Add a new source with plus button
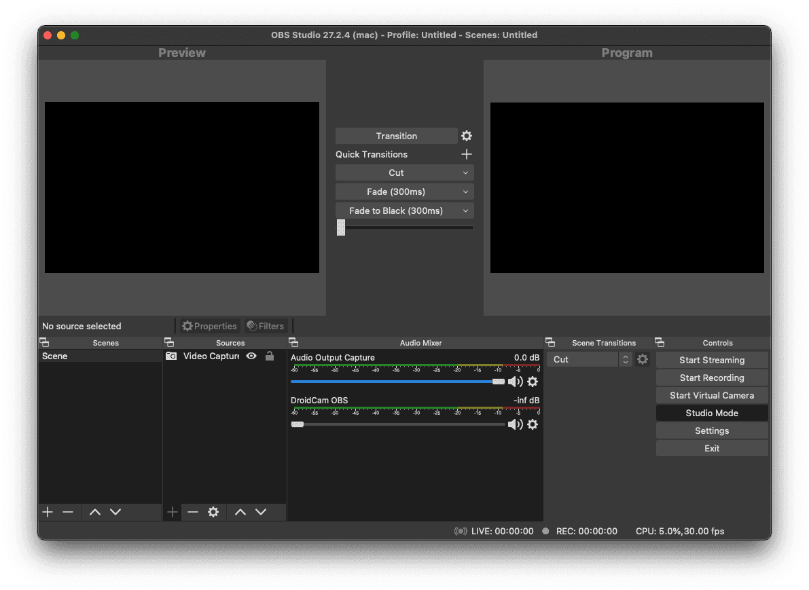This screenshot has width=809, height=590. click(173, 512)
